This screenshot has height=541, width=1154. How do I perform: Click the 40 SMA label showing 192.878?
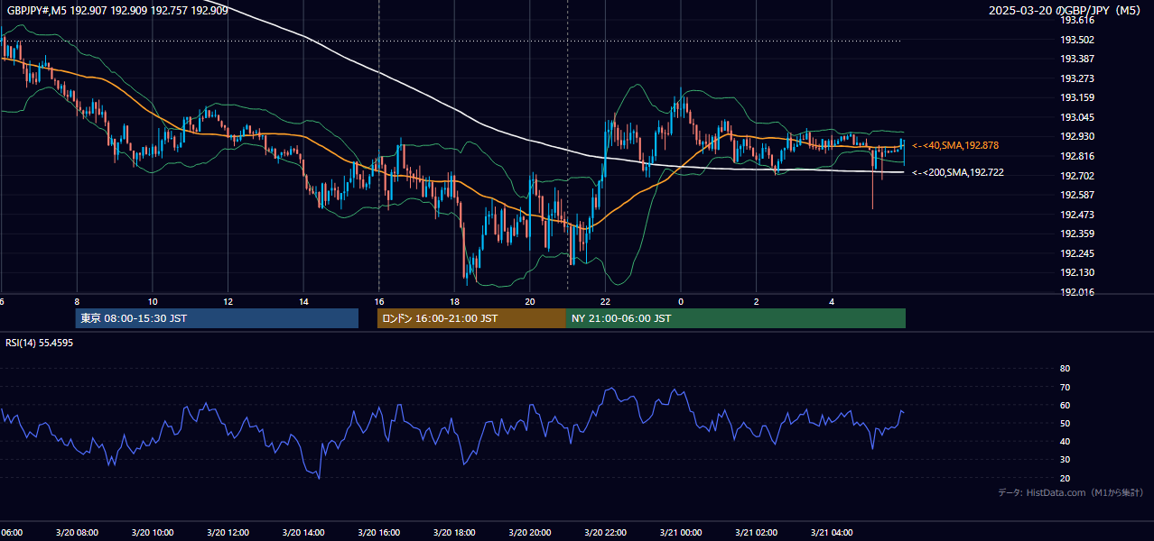click(955, 145)
